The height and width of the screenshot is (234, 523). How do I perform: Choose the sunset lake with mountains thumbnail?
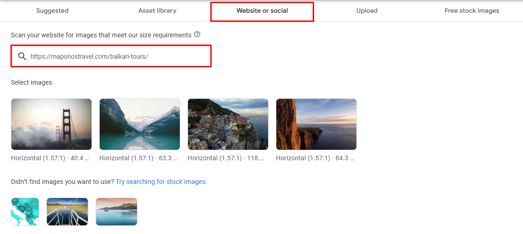click(x=117, y=212)
